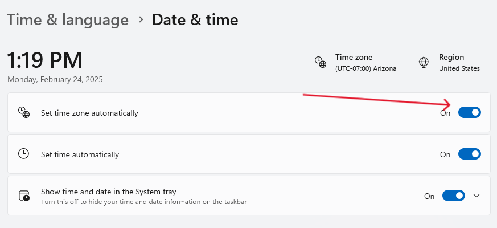497x228 pixels.
Task: Toggle Show time and date in System tray
Action: (x=454, y=196)
